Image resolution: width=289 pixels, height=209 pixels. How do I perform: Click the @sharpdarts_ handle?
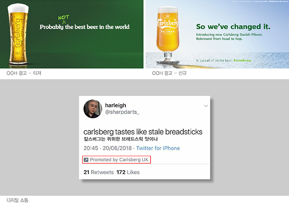tap(122, 112)
